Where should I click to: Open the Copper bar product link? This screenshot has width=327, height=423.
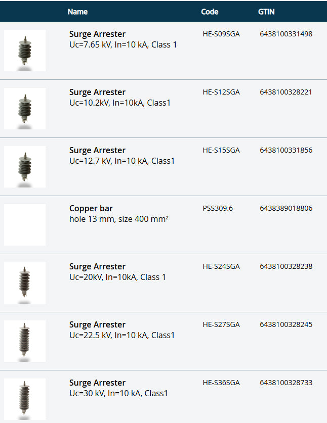click(x=91, y=209)
